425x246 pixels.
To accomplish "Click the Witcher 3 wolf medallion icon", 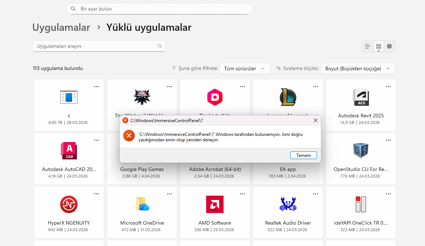I will 142,97.
